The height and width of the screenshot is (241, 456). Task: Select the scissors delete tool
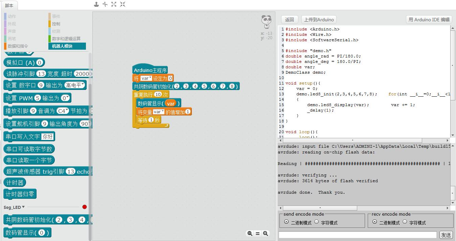click(x=105, y=4)
